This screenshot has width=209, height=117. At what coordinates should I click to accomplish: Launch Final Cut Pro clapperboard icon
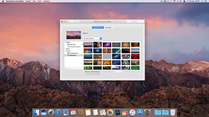tap(125, 112)
